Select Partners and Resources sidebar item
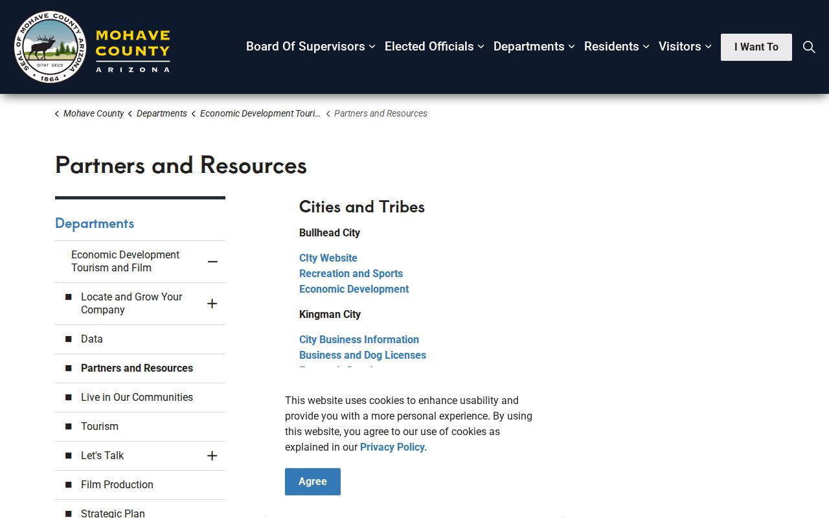 click(137, 368)
